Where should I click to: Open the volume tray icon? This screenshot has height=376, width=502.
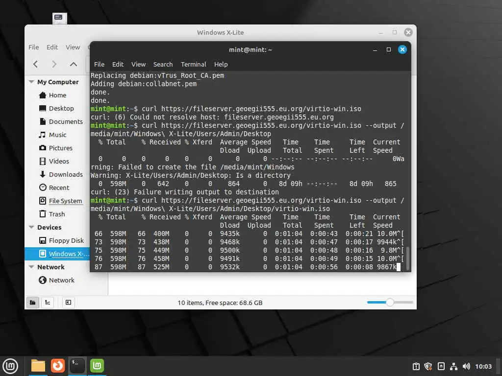coord(466,366)
